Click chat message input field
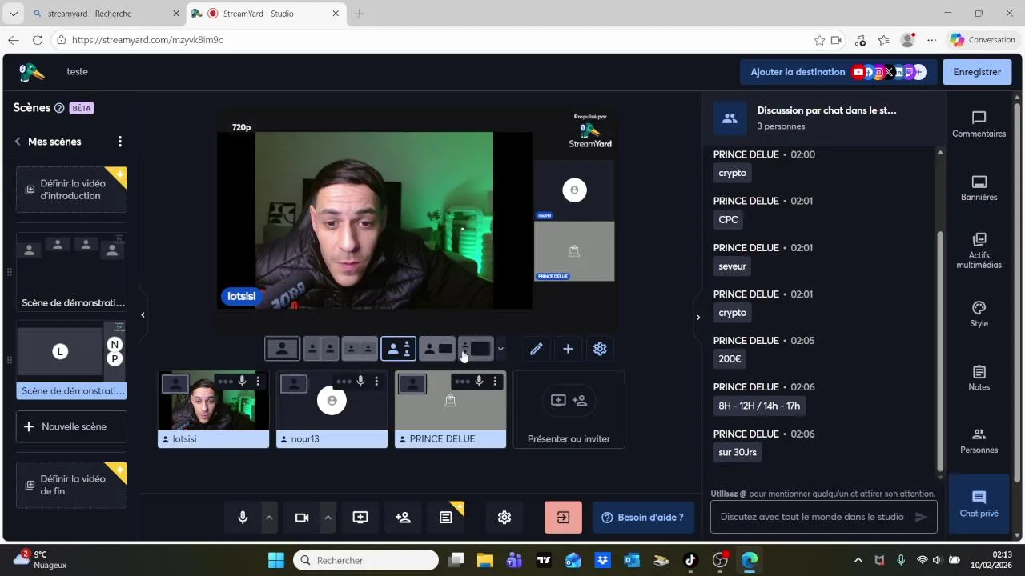 tap(813, 517)
